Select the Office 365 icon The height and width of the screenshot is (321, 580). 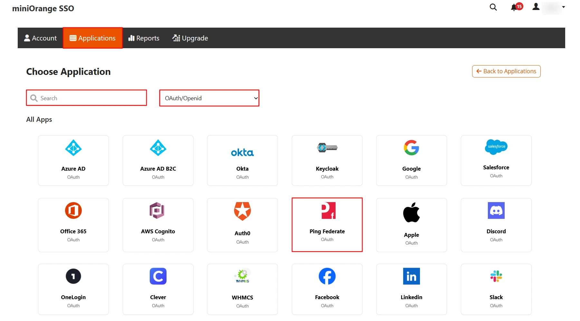coord(73,210)
